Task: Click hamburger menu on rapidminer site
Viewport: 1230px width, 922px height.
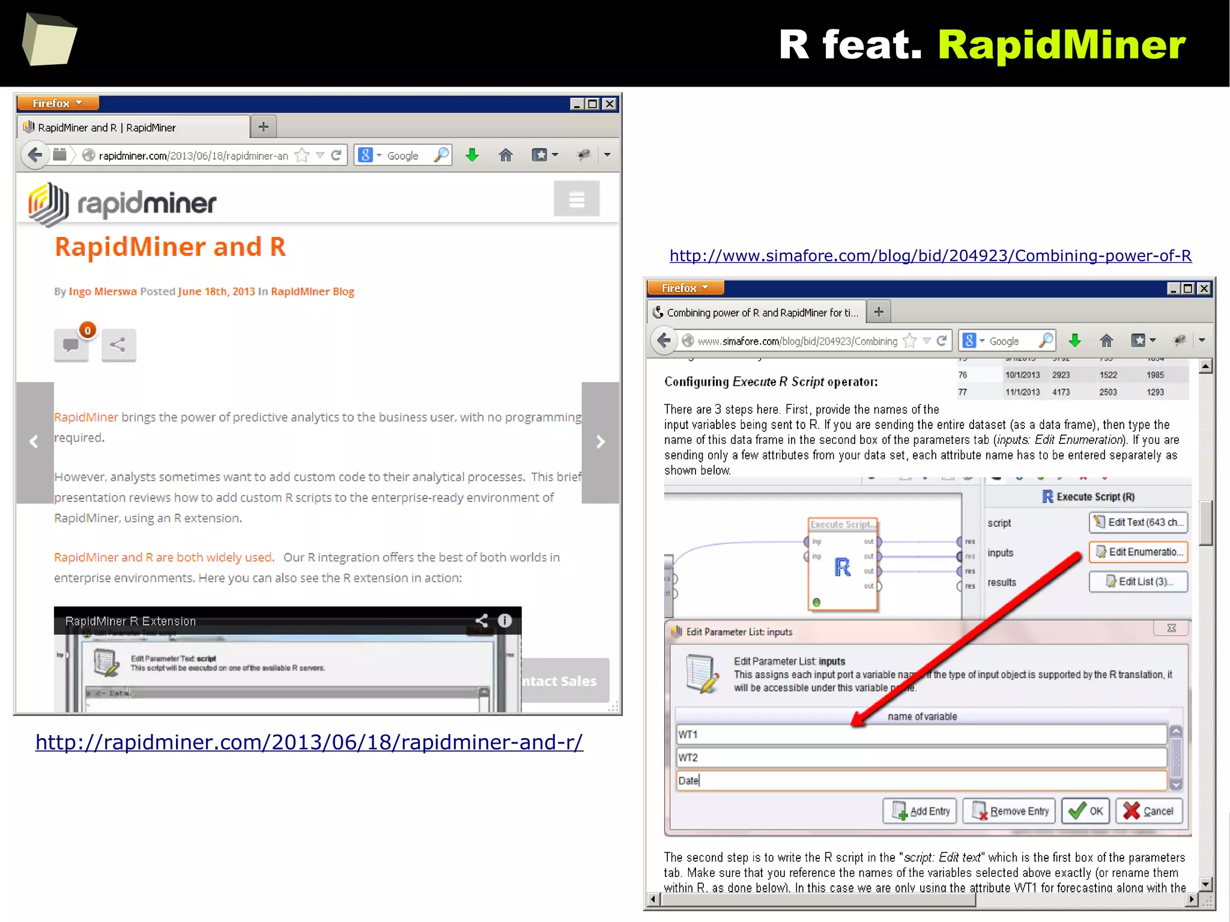Action: click(x=577, y=199)
